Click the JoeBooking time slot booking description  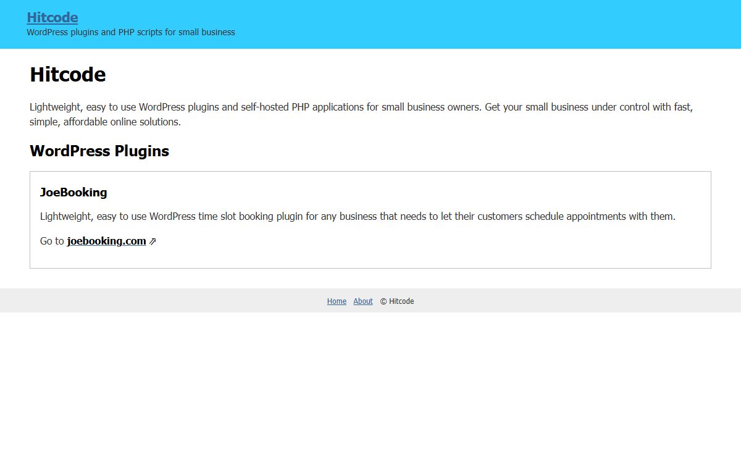(x=358, y=217)
